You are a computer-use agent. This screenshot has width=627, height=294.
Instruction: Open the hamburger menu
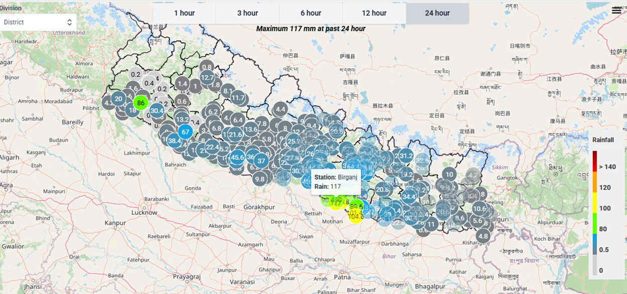tap(616, 11)
